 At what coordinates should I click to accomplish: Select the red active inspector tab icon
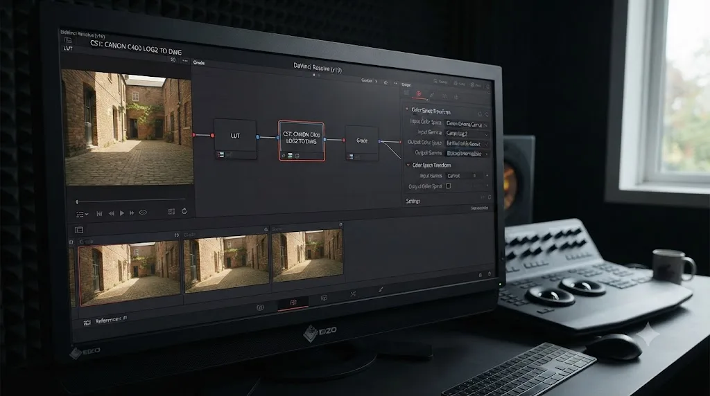pyautogui.click(x=419, y=94)
